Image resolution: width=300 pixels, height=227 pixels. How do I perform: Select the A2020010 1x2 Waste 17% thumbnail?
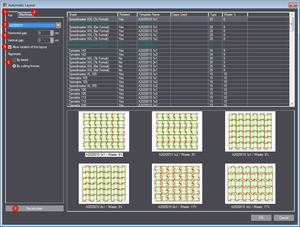(x=250, y=184)
